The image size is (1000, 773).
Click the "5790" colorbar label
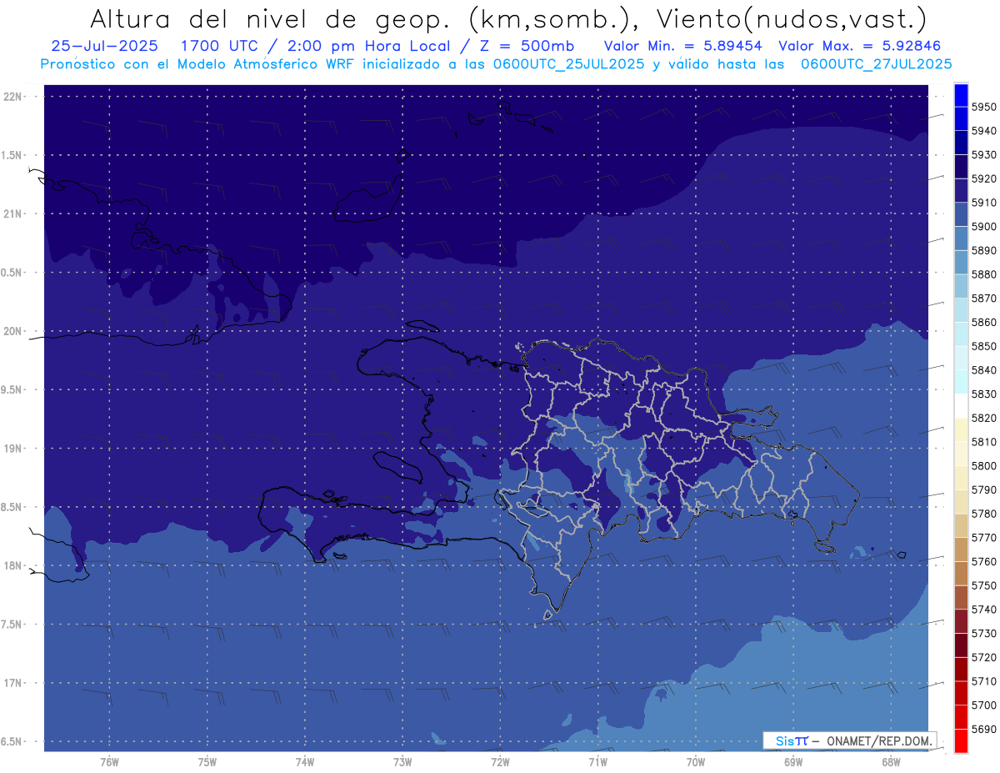point(984,489)
